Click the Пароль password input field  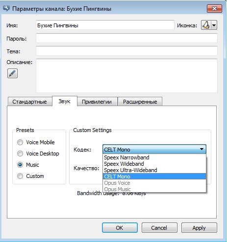pyautogui.click(x=126, y=38)
